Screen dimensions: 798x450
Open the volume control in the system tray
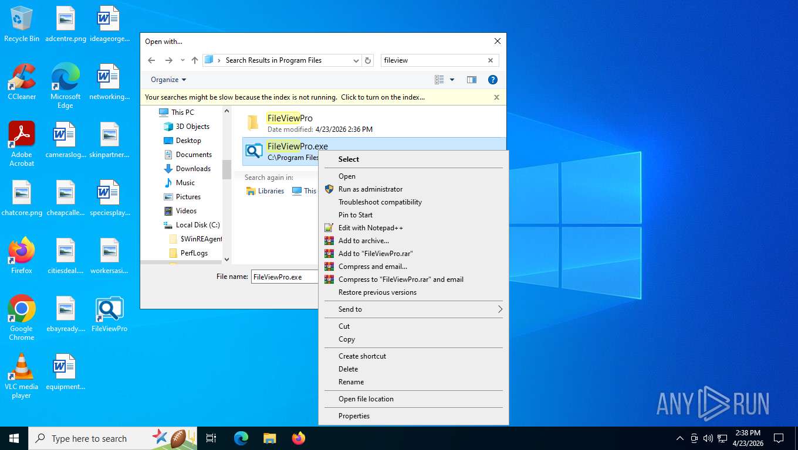(708, 438)
